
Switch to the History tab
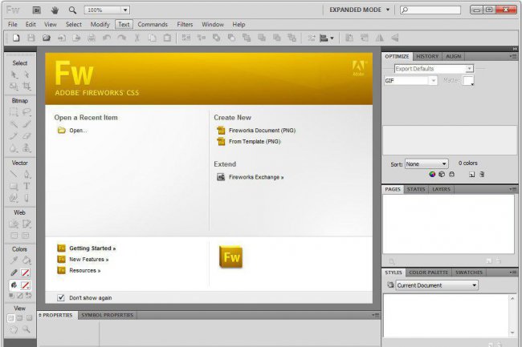(427, 56)
